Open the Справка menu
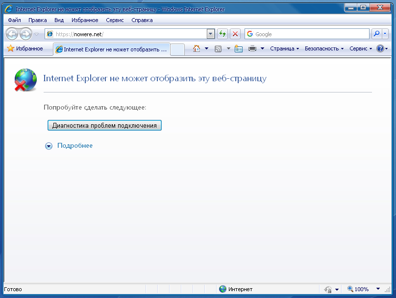The width and height of the screenshot is (396, 298). pos(142,20)
